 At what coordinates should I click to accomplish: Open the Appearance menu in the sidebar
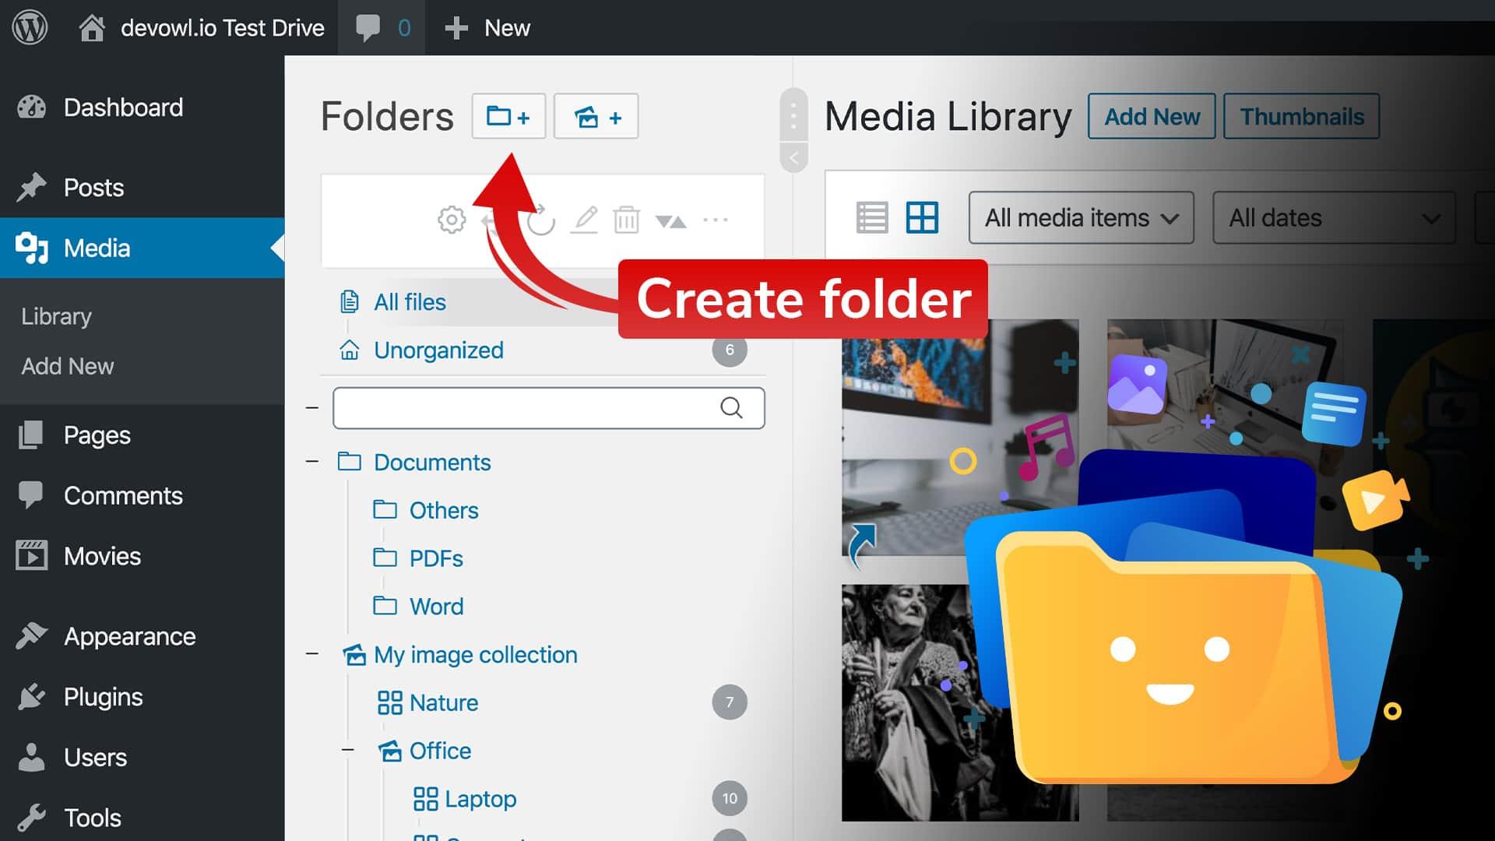tap(129, 636)
